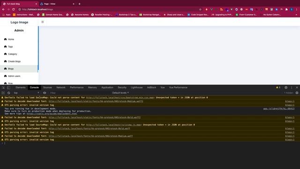Switch to the Vue Performance tab

(178, 87)
